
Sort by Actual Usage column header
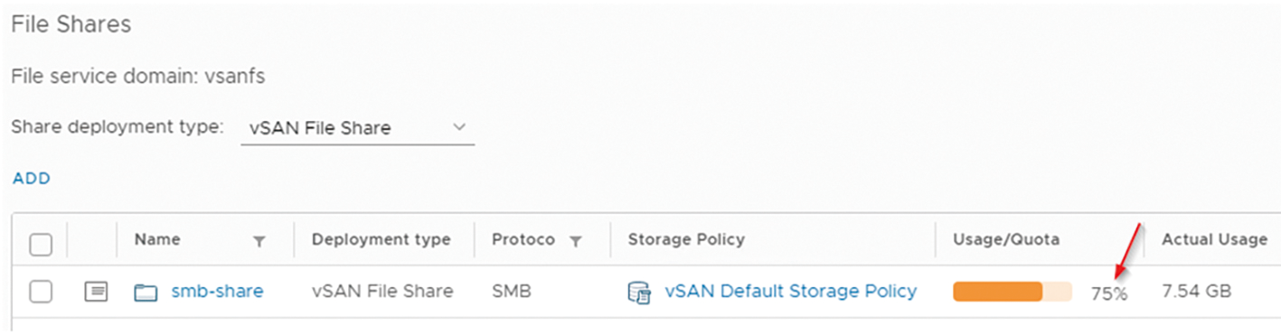pyautogui.click(x=1214, y=239)
